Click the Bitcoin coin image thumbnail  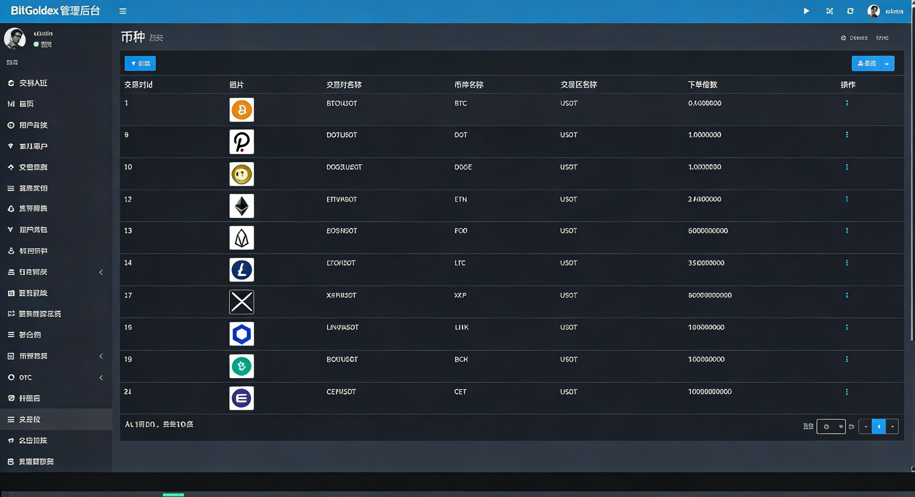point(241,110)
